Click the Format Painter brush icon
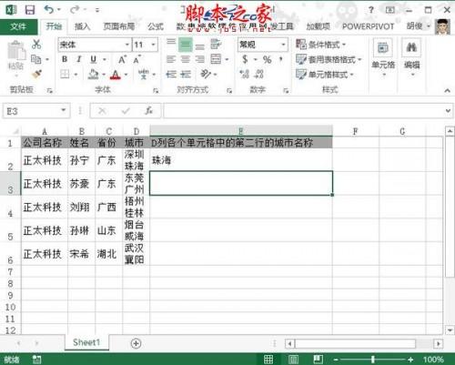Image resolution: width=455 pixels, height=365 pixels. [x=37, y=74]
